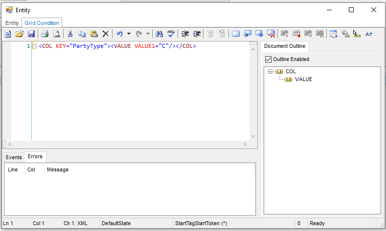
Task: Click the horizontal scroll right arrow
Action: [245, 144]
